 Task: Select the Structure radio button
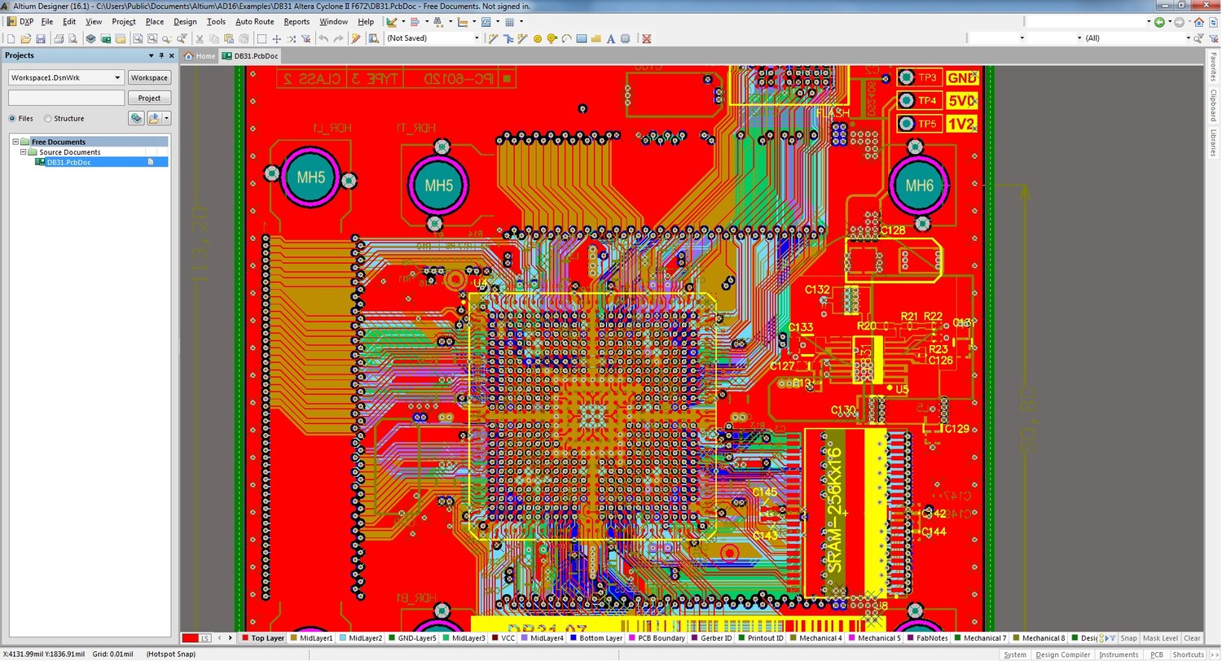tap(47, 118)
